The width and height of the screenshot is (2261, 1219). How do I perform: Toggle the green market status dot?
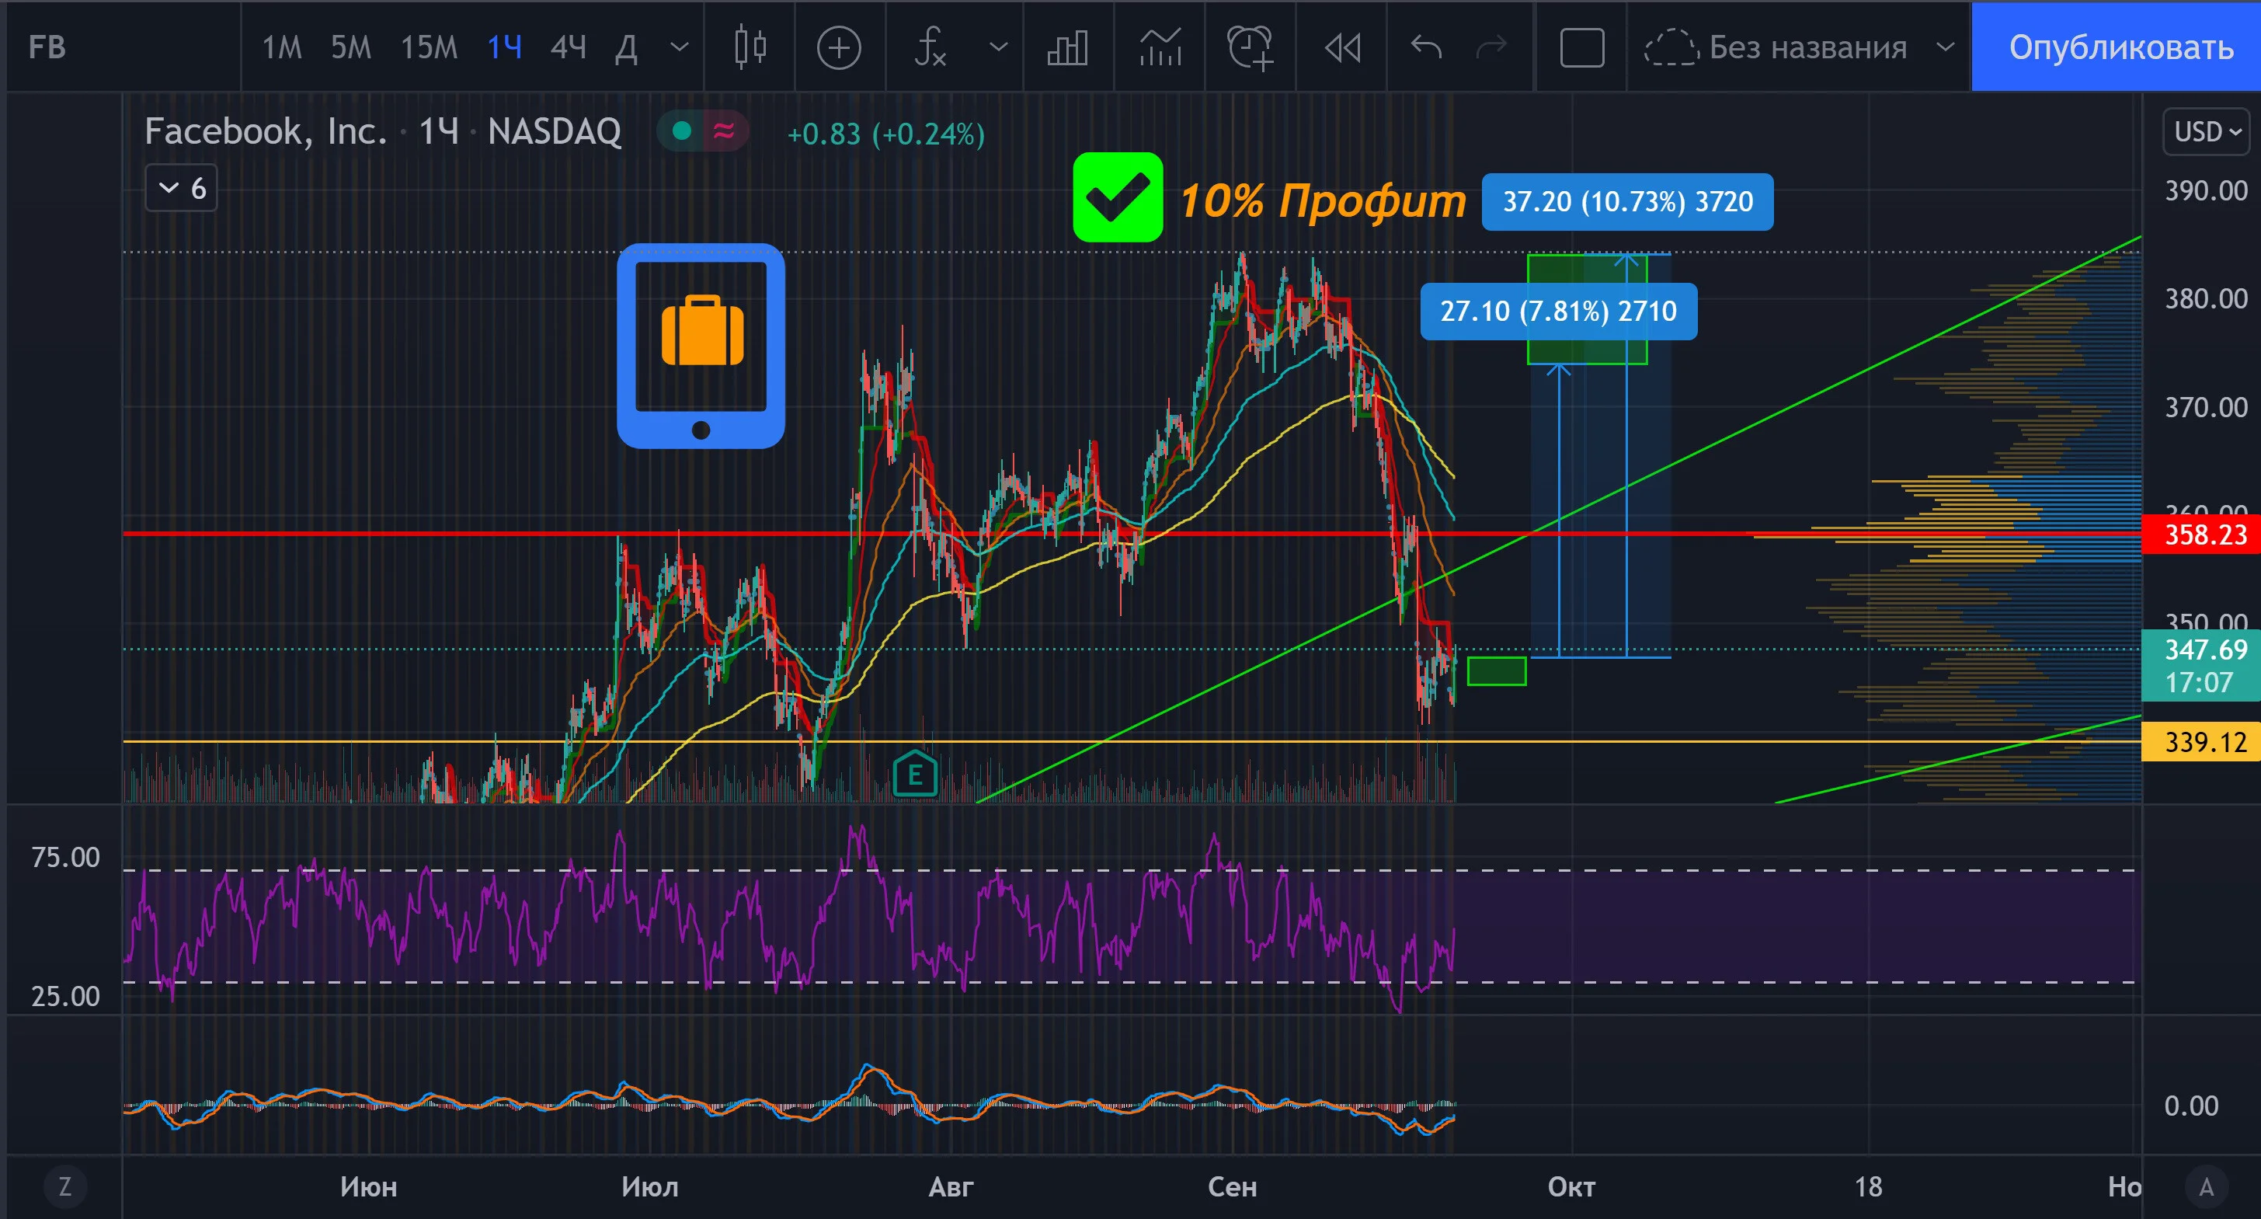pyautogui.click(x=681, y=132)
